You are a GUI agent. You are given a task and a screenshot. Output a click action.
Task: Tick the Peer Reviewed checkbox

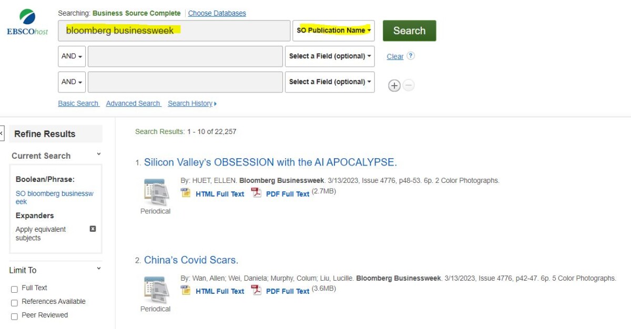(14, 316)
